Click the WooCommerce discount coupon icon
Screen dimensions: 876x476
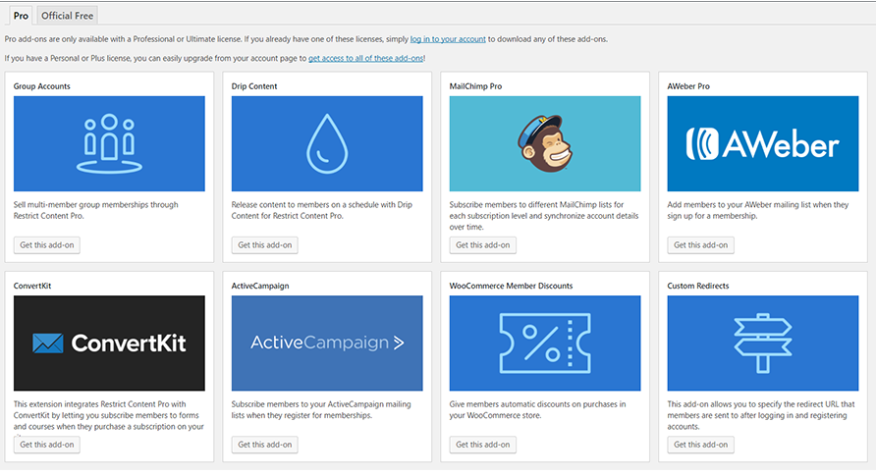click(x=544, y=343)
